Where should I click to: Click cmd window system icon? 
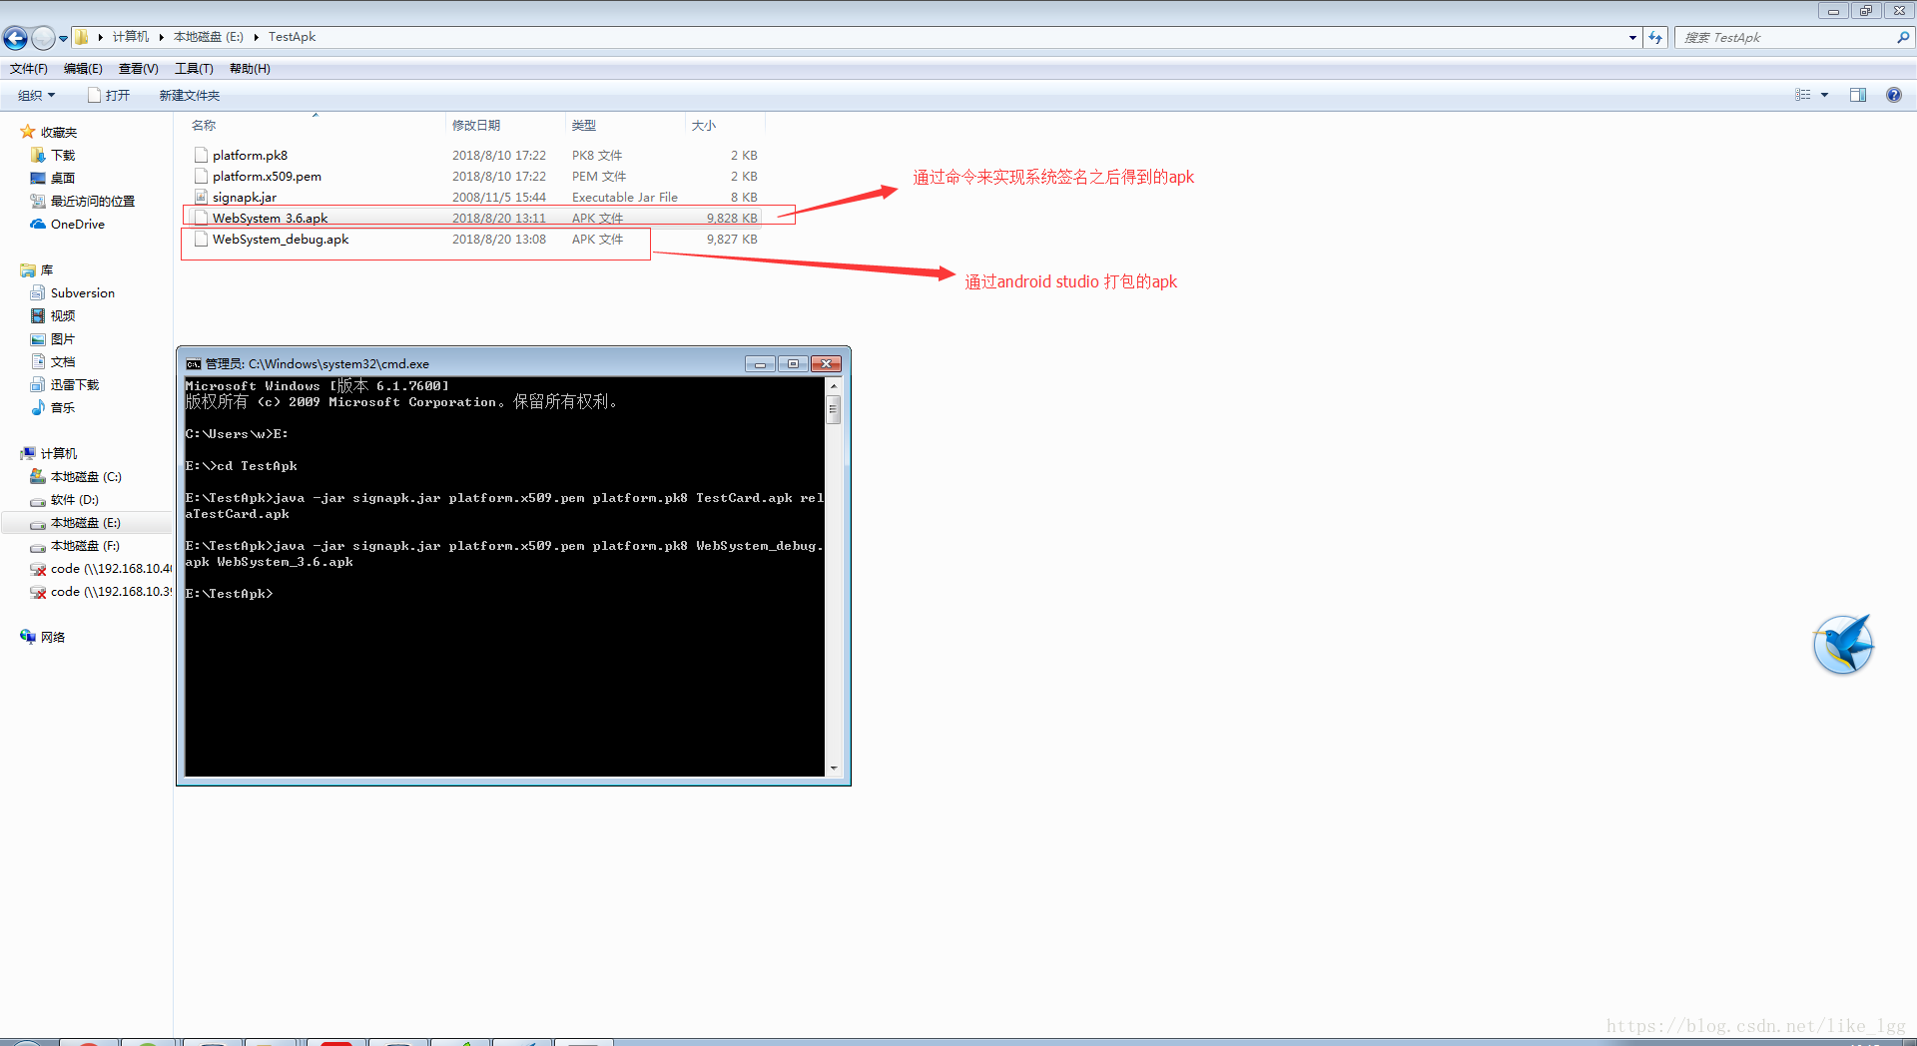[194, 364]
